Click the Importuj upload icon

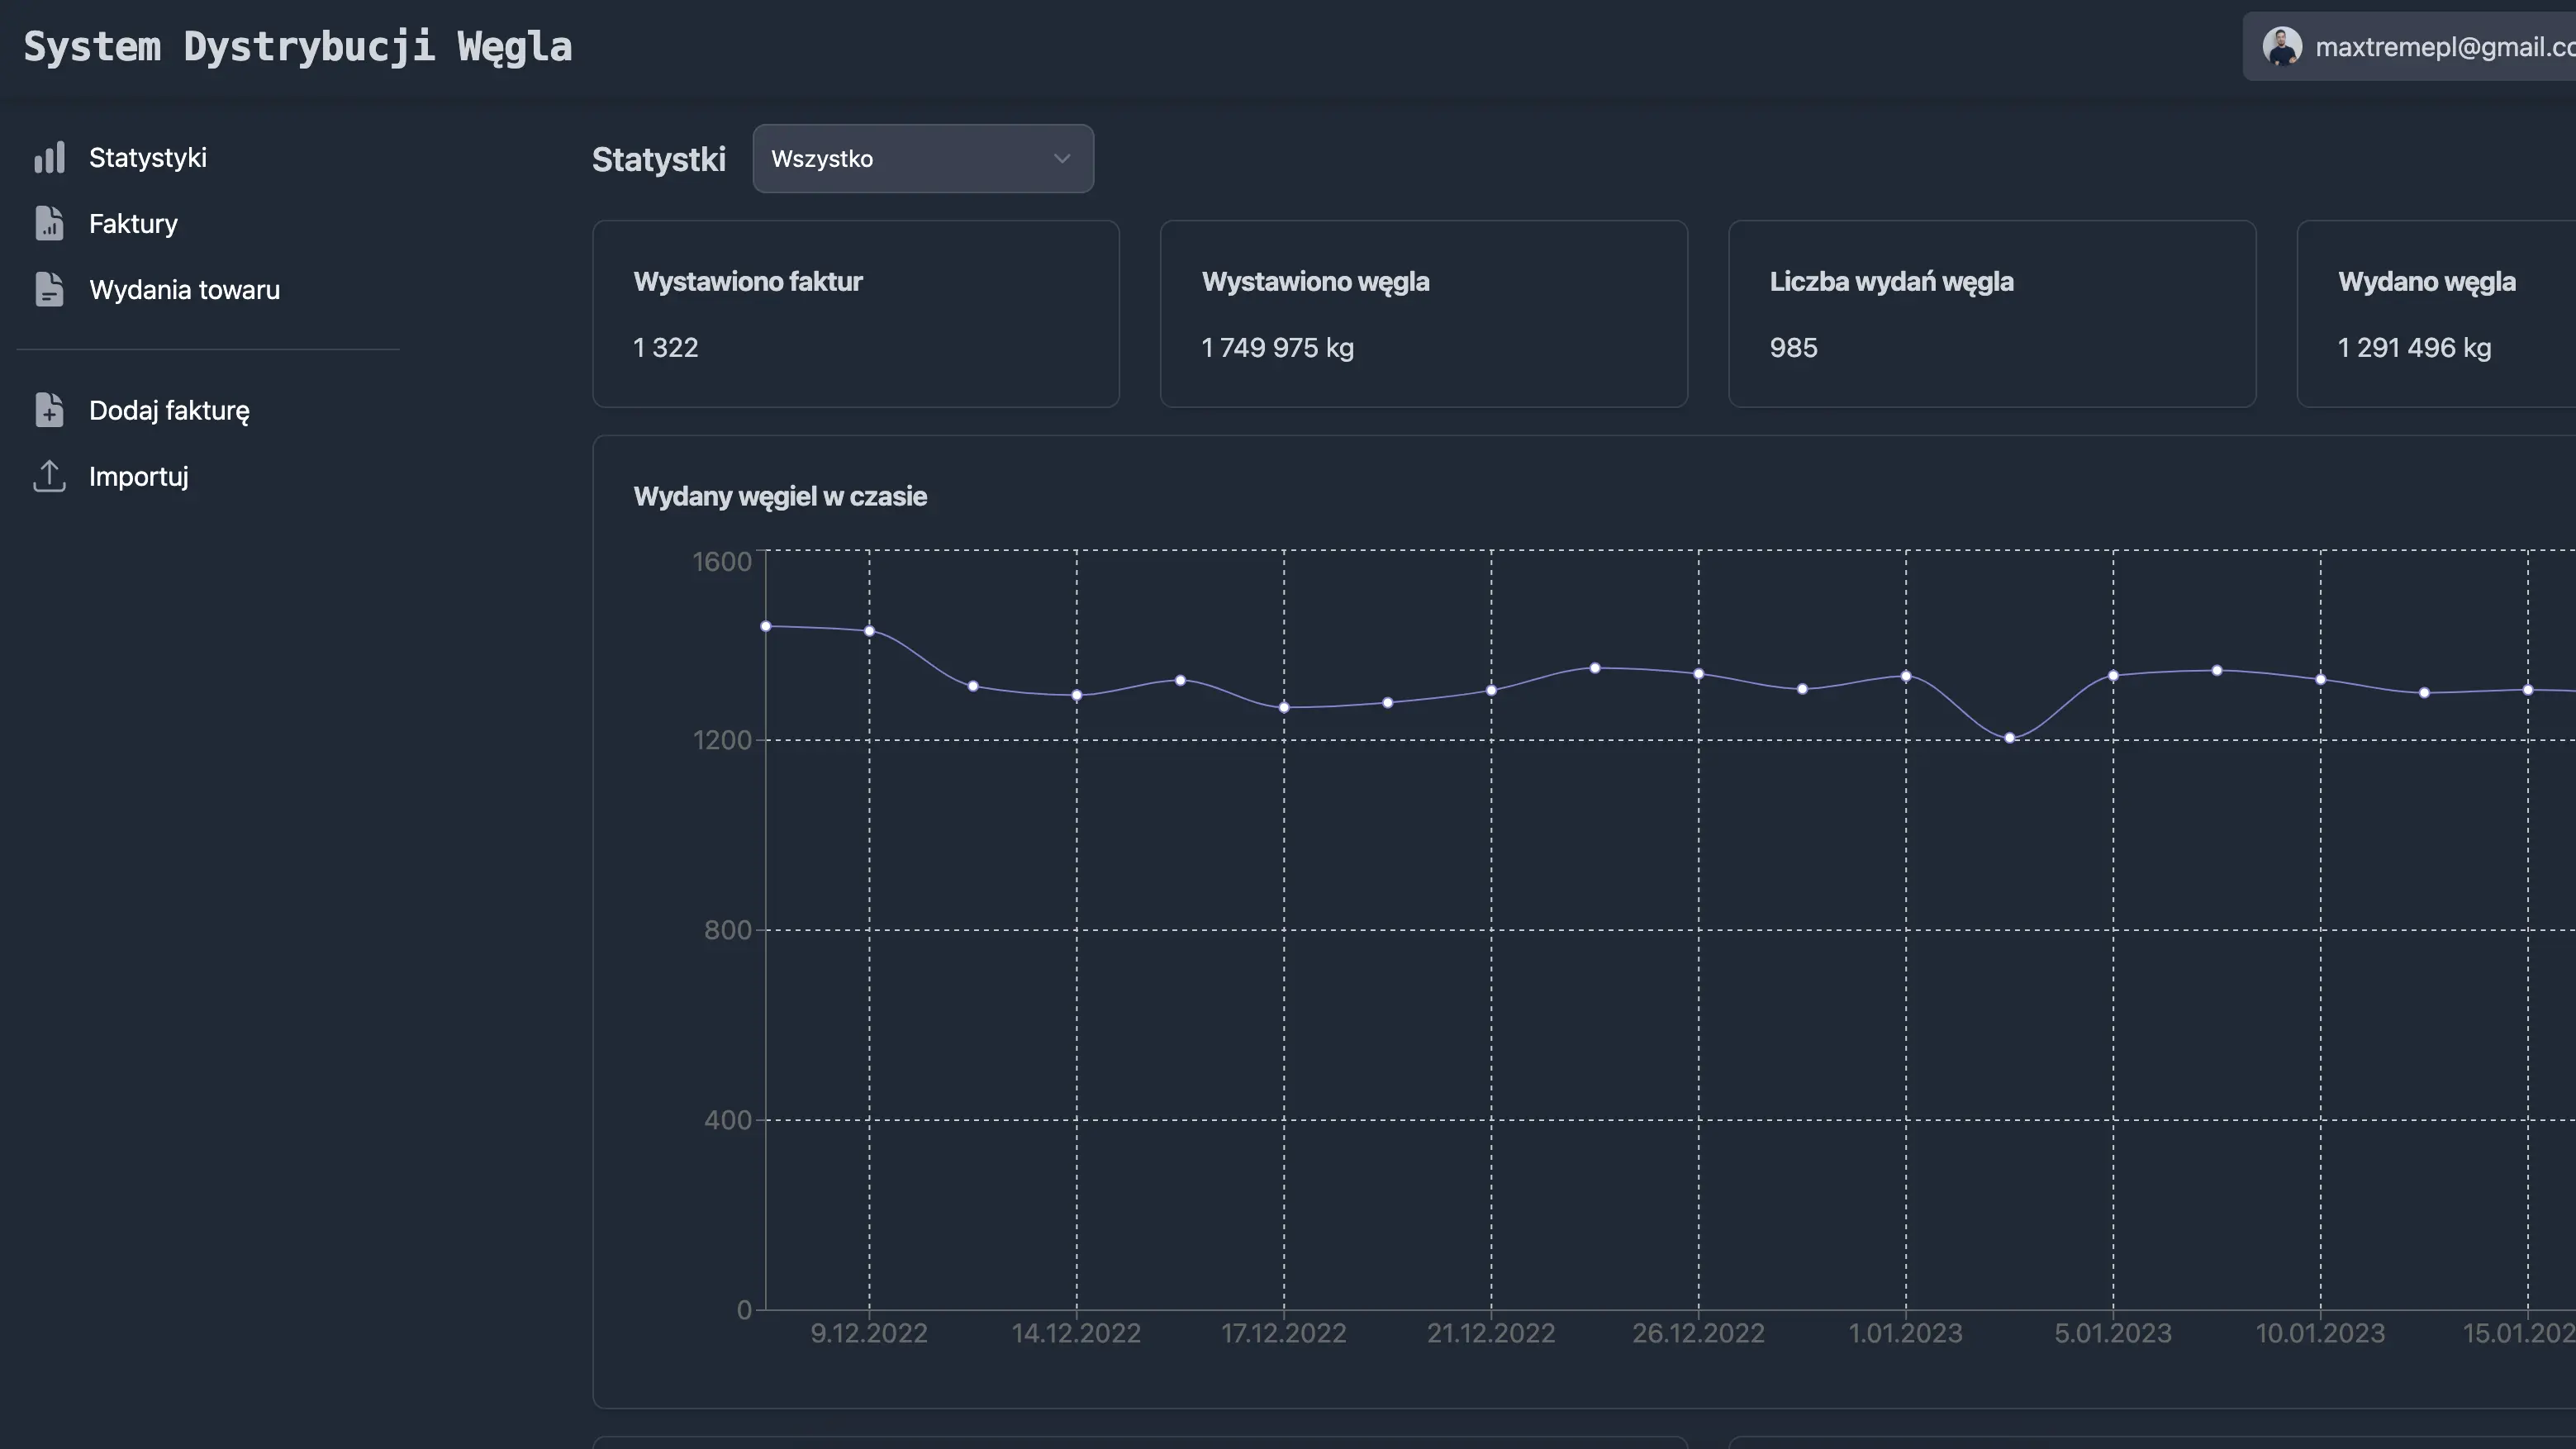(x=49, y=476)
